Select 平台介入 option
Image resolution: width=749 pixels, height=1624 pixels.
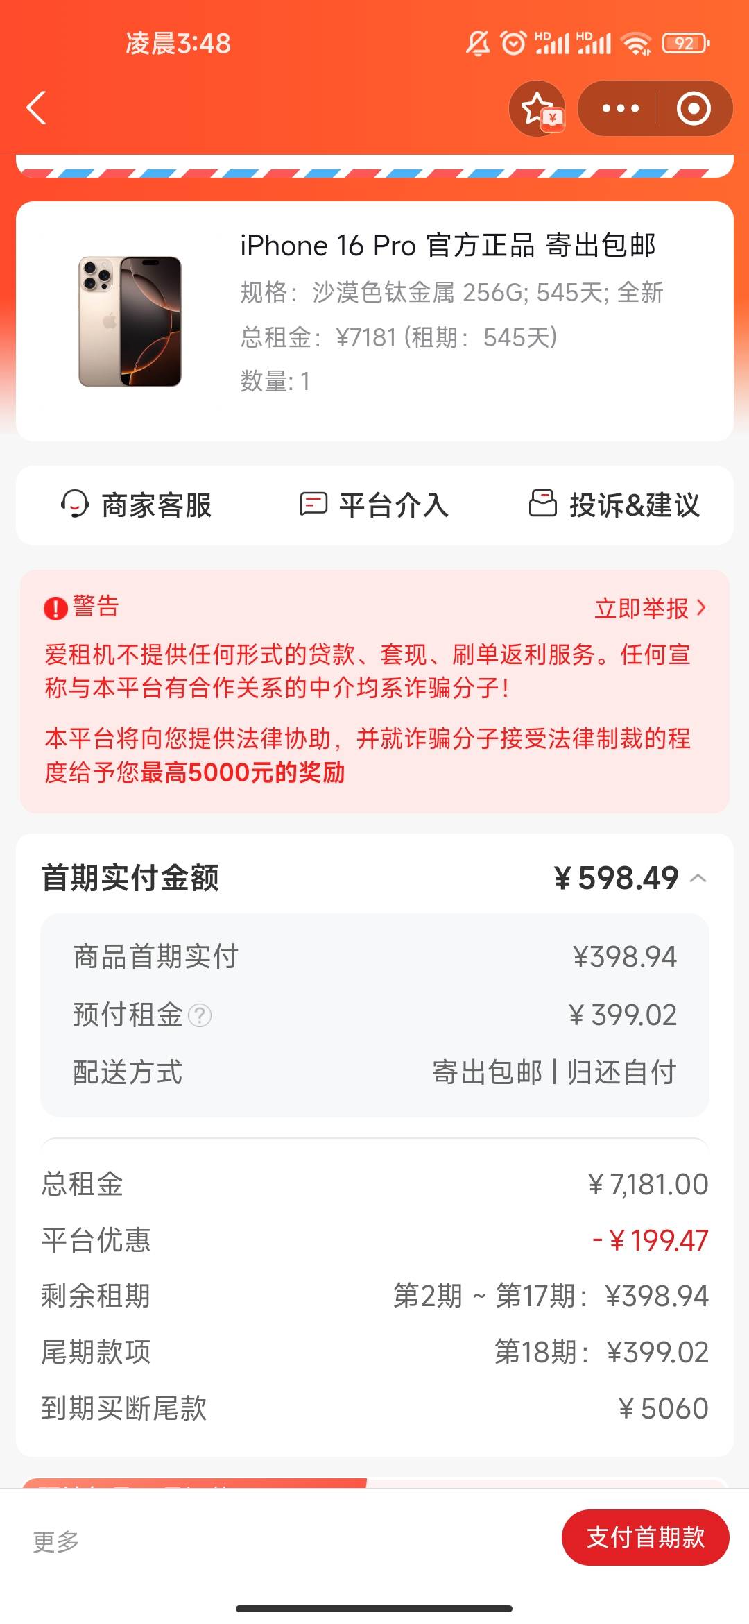point(374,505)
